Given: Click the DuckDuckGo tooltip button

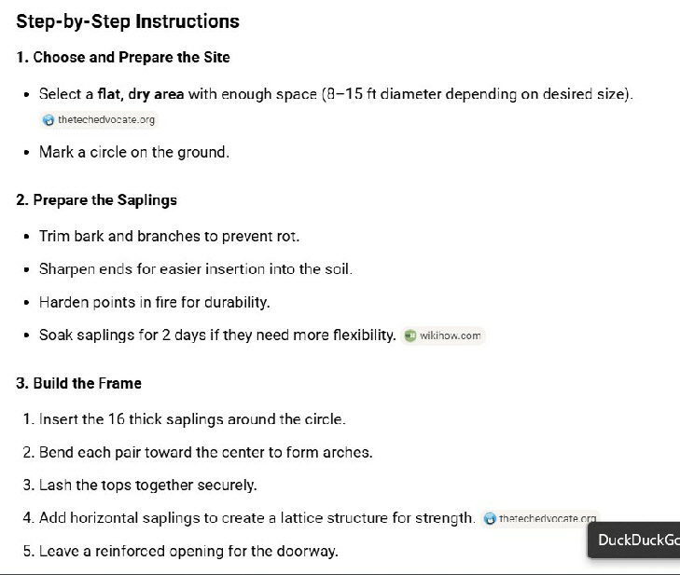Looking at the screenshot, I should (x=633, y=541).
